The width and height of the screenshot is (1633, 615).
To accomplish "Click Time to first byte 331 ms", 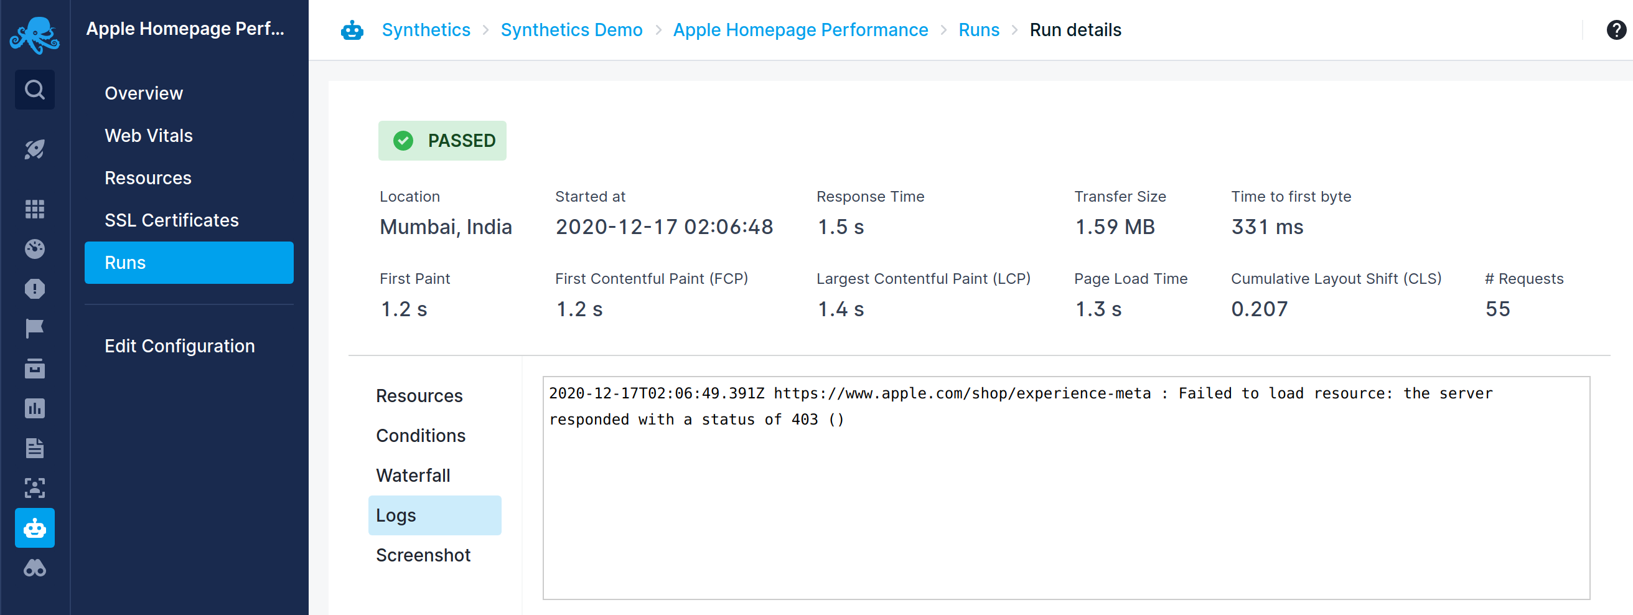I will pyautogui.click(x=1267, y=227).
